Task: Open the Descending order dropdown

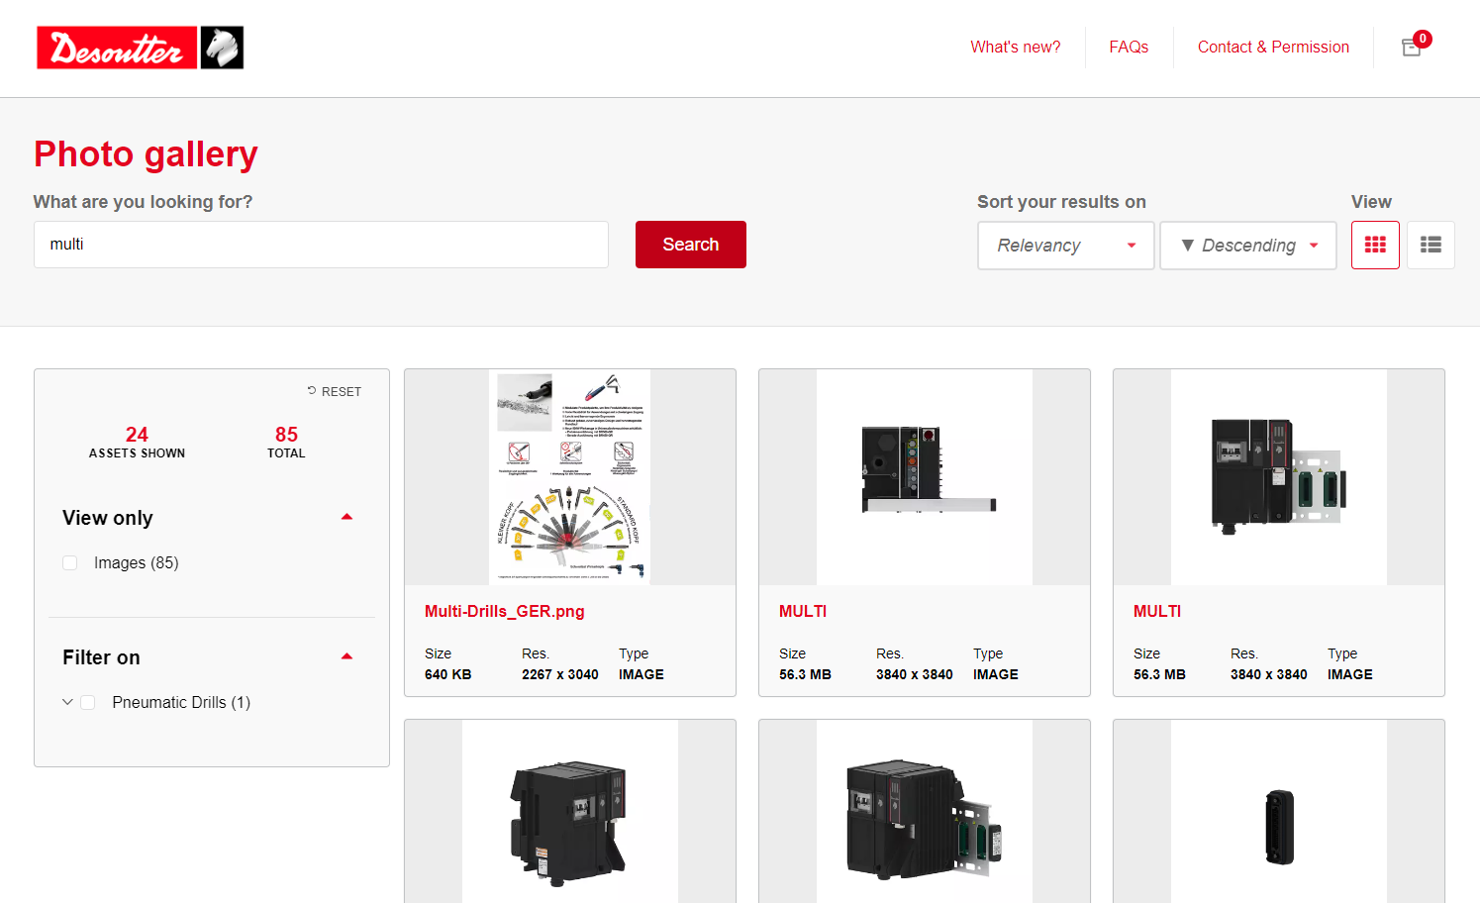Action: [x=1247, y=245]
